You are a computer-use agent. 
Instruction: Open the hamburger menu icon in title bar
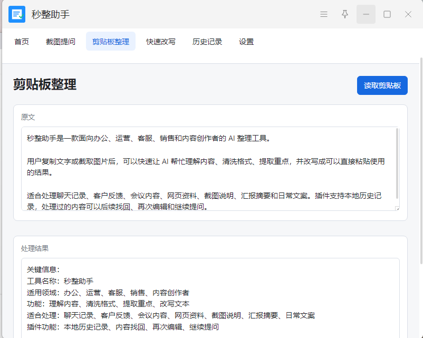pyautogui.click(x=324, y=14)
